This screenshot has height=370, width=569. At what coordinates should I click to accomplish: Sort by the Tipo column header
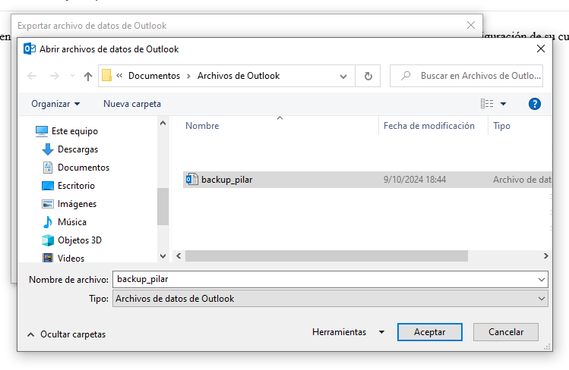click(501, 126)
